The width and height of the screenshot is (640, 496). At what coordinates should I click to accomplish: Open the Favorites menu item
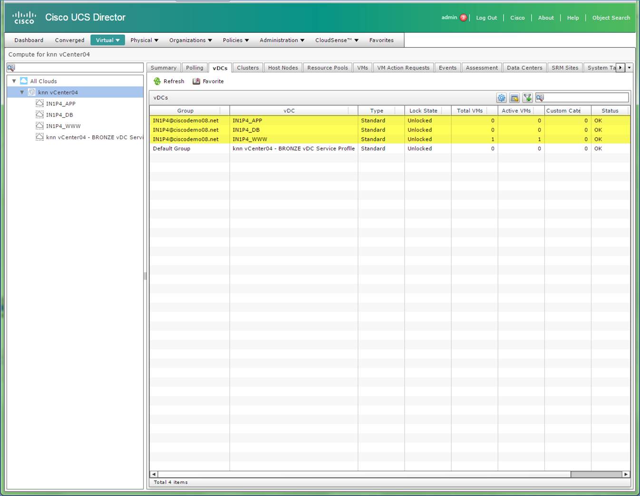tap(381, 40)
